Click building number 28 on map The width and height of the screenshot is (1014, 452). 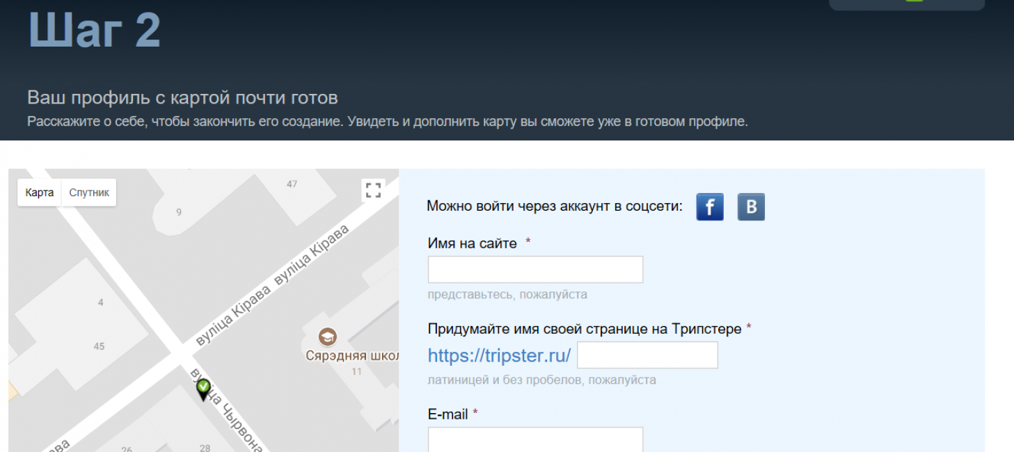coord(205,448)
